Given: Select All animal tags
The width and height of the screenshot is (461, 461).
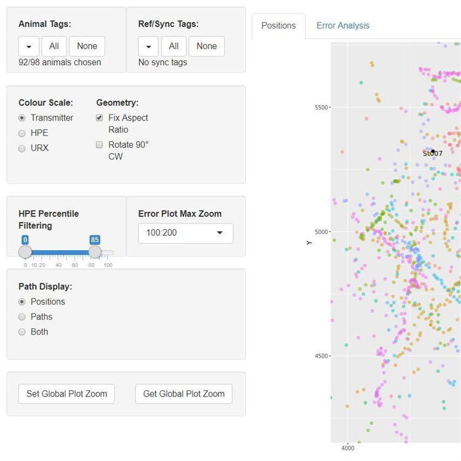Looking at the screenshot, I should pos(54,46).
